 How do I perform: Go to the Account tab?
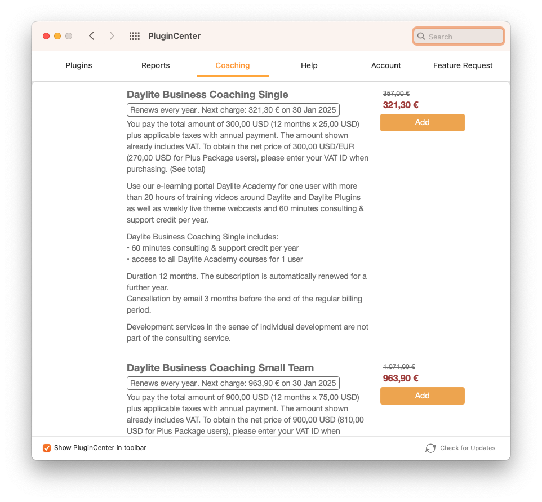pos(386,66)
